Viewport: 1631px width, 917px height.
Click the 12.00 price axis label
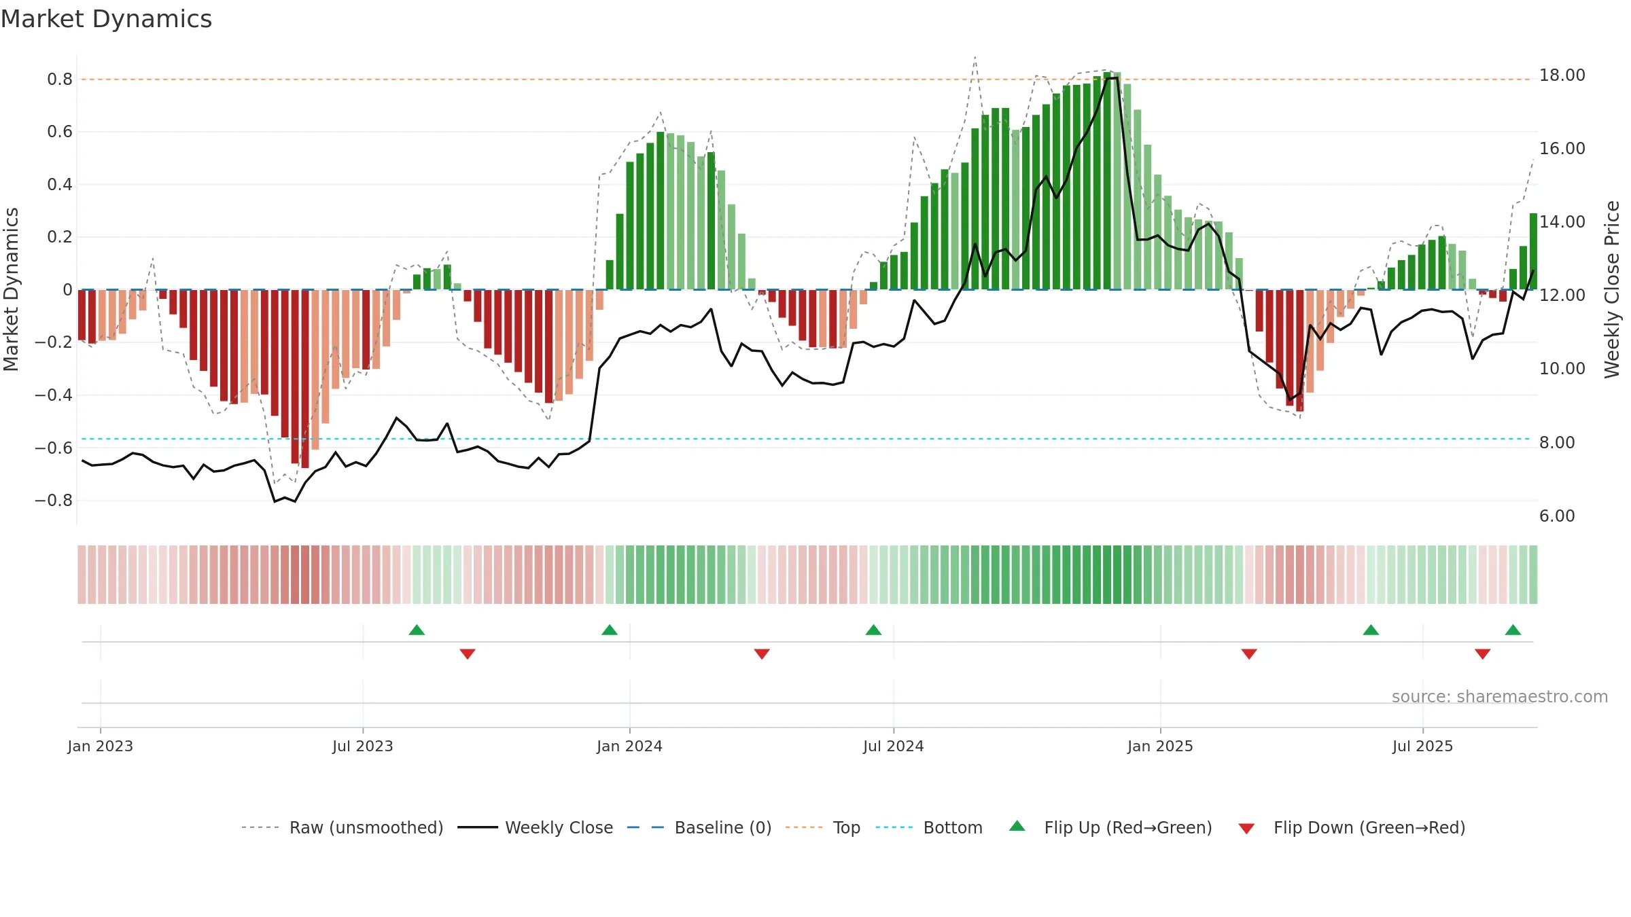click(x=1562, y=295)
